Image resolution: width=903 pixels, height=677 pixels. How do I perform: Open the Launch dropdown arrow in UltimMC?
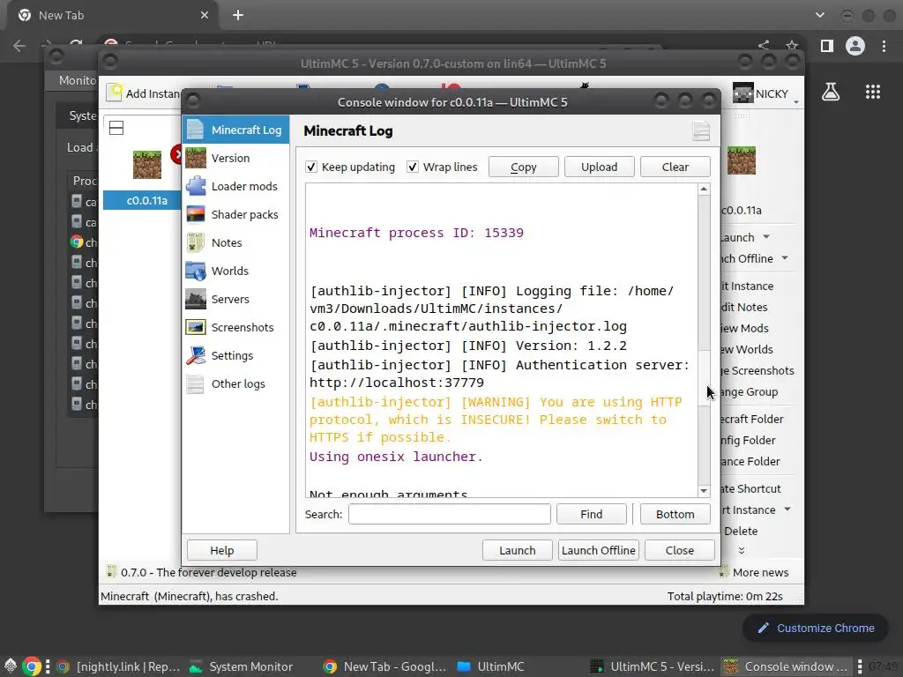tap(766, 236)
